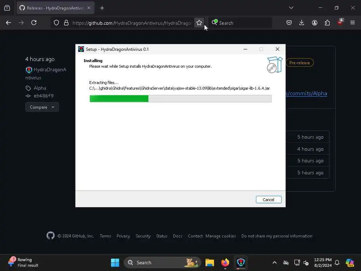Click the network display tray icon
Viewport: 361px width, 271px height.
(x=297, y=263)
